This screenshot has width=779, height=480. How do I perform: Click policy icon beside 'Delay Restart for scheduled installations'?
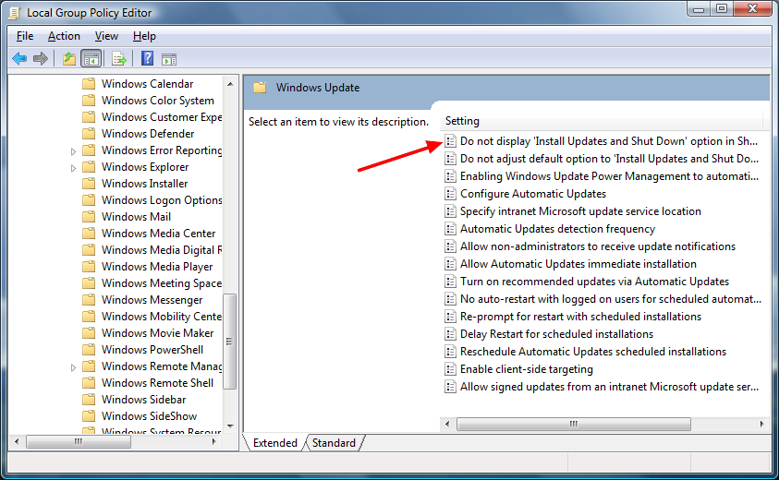[x=450, y=334]
